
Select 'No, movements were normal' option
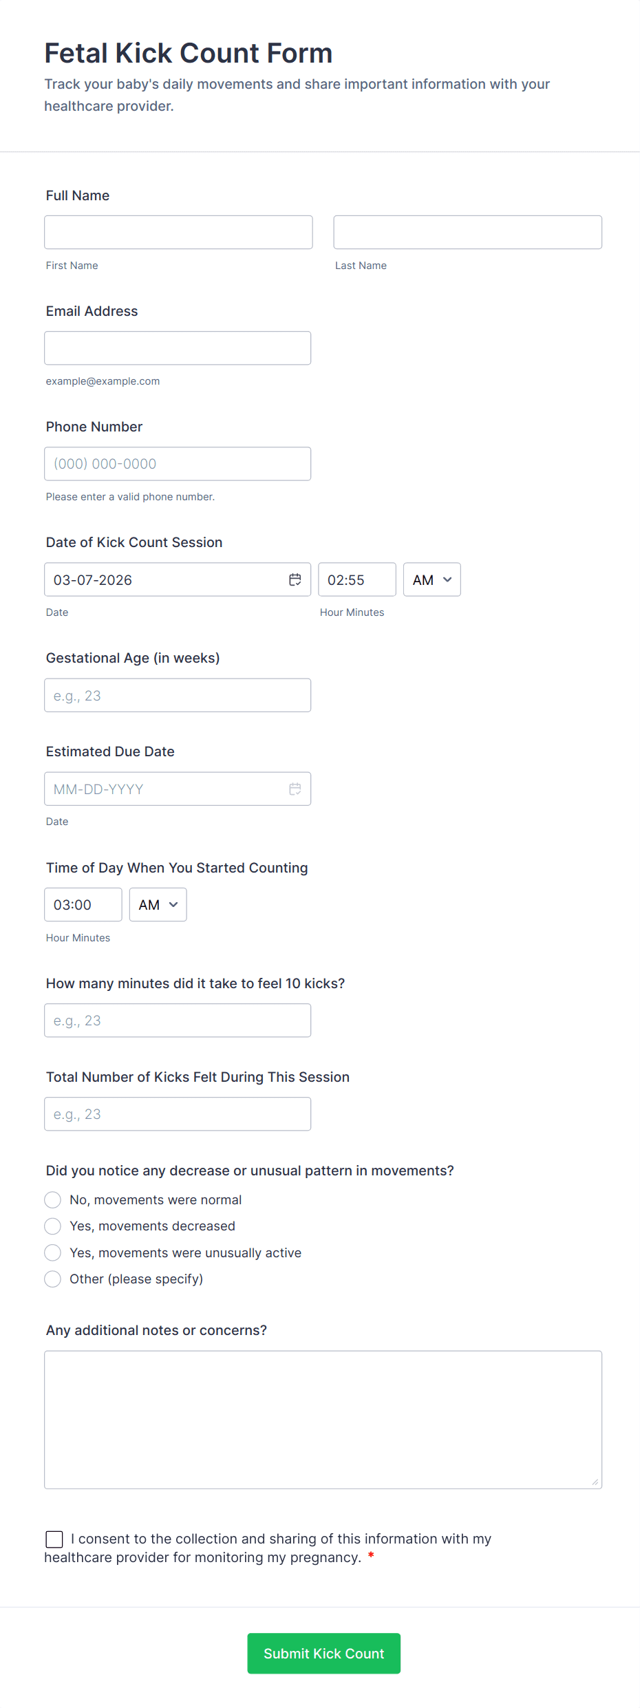tap(53, 1200)
